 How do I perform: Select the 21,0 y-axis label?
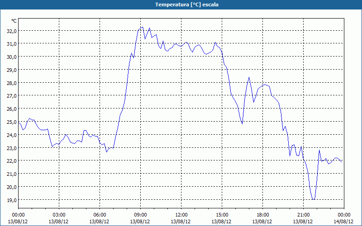[x=12, y=174]
